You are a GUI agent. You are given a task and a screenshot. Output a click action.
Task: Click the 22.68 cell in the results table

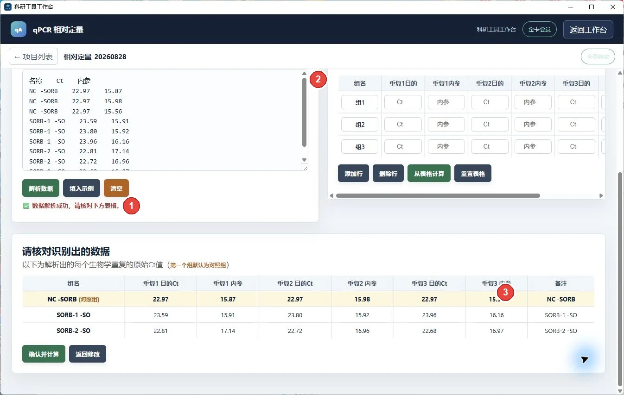click(429, 331)
